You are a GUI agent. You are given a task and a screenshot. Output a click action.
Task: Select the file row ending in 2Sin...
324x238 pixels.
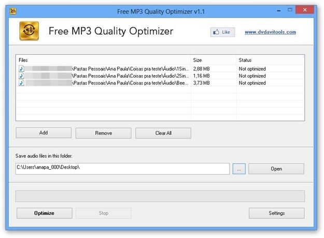[x=160, y=76]
